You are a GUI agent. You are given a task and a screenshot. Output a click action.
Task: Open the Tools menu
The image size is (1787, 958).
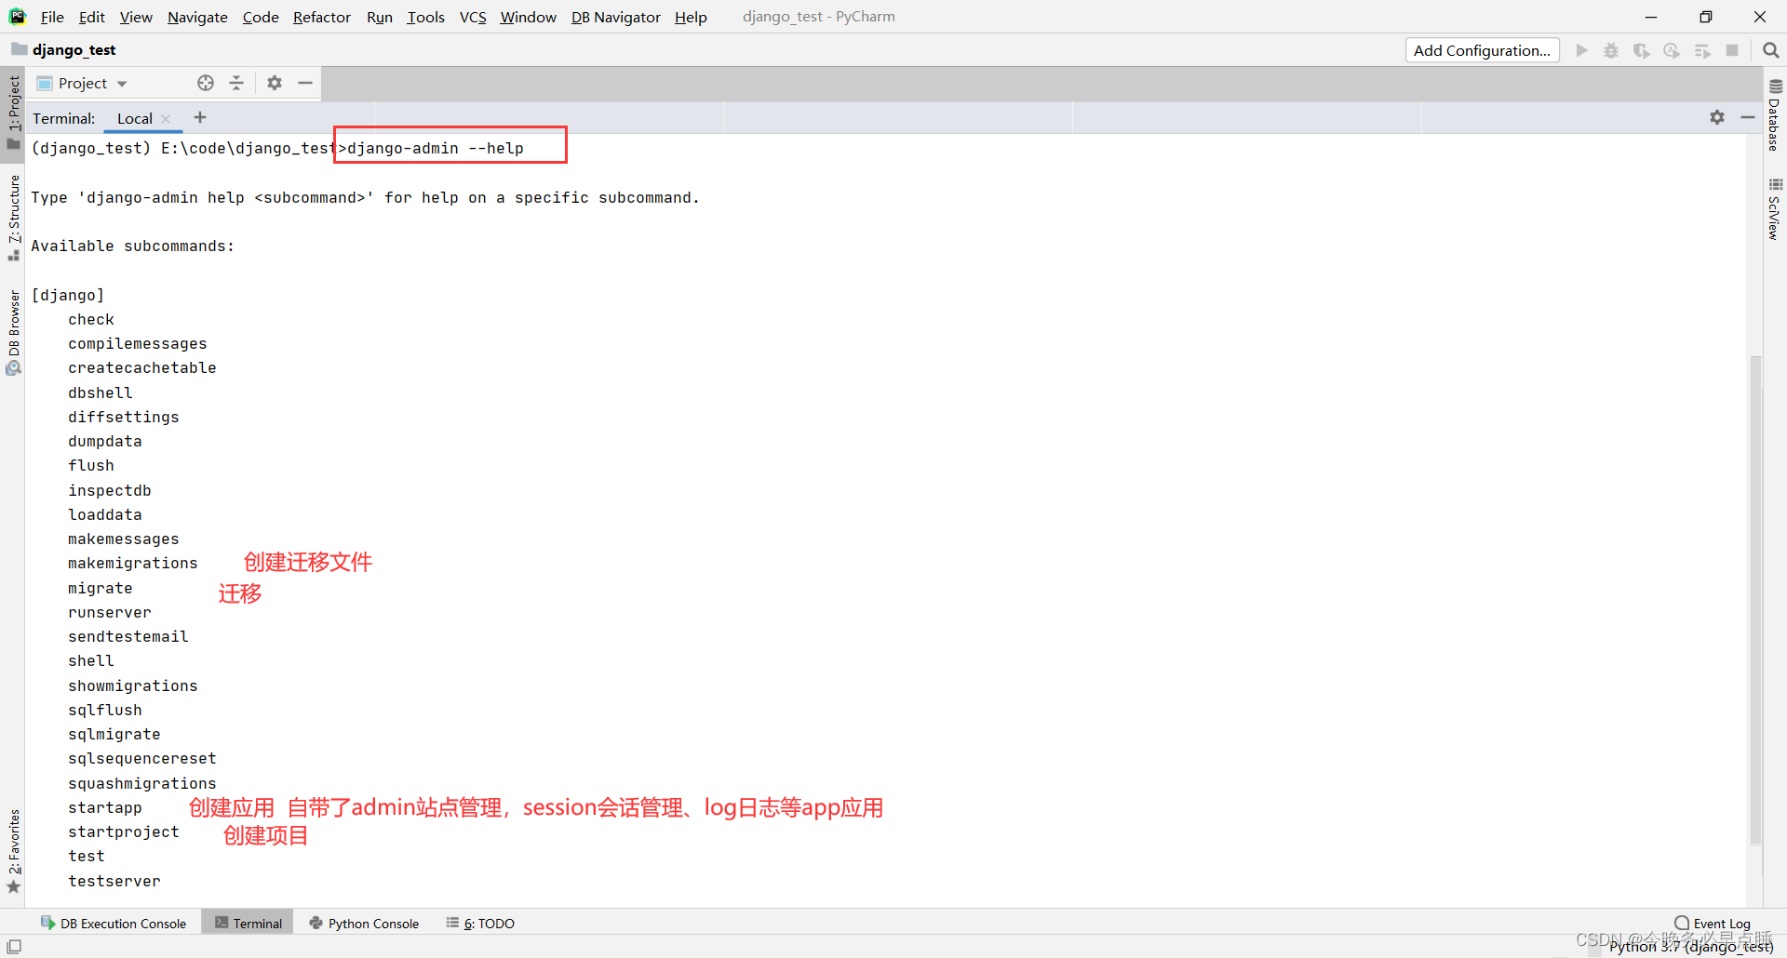[x=425, y=17]
